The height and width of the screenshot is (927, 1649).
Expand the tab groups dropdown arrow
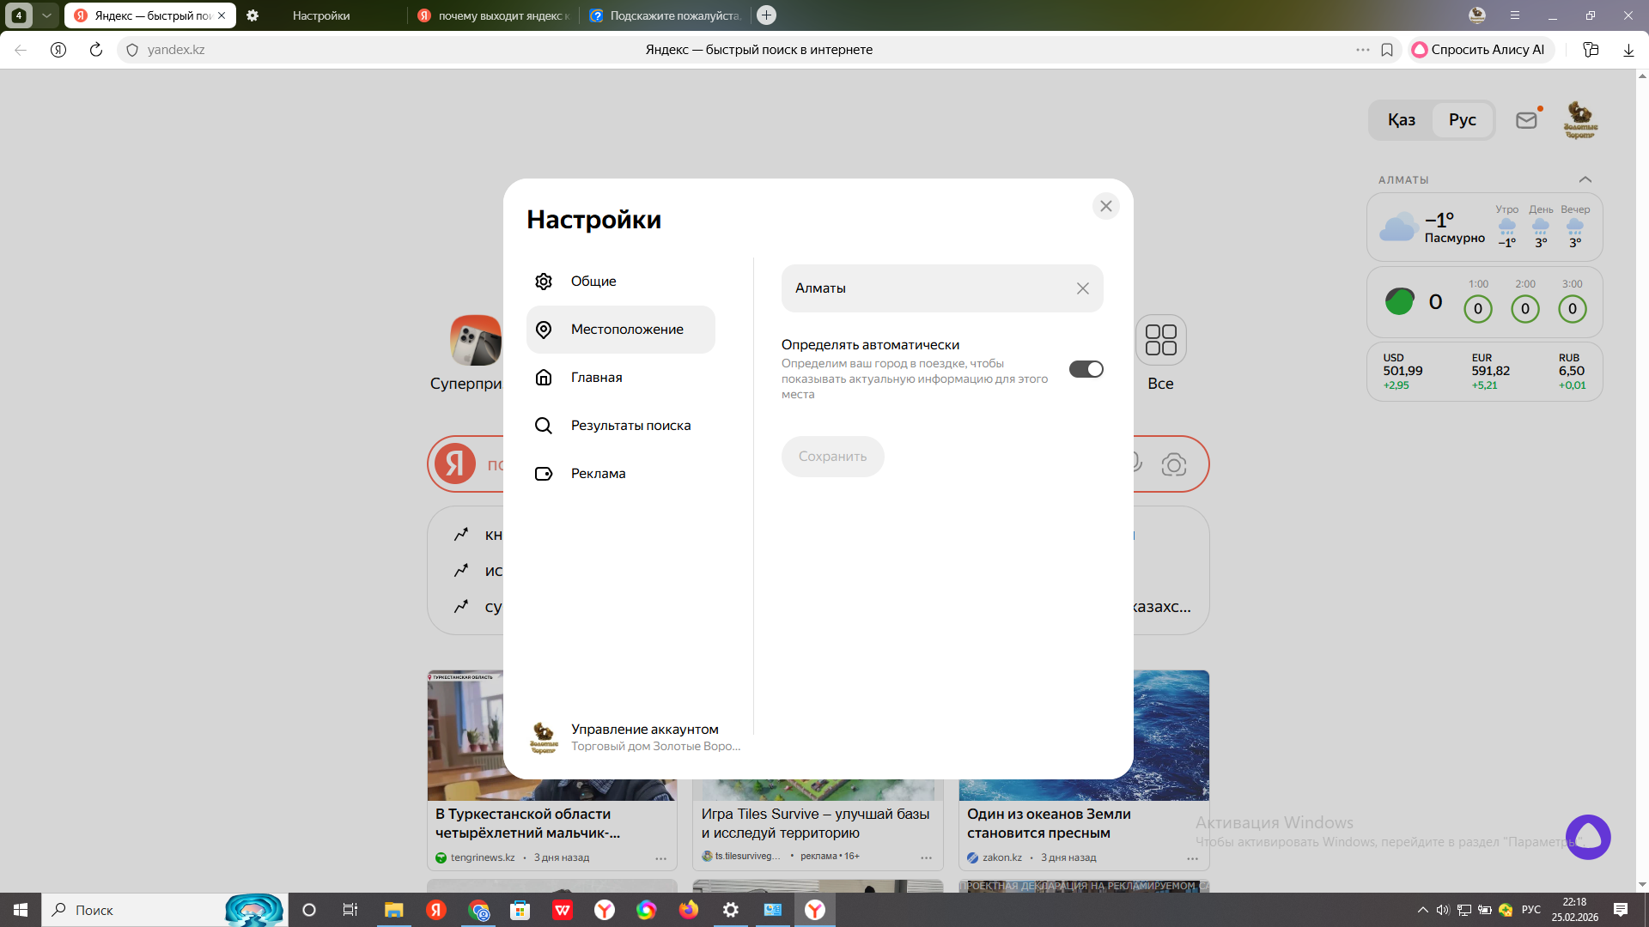click(46, 15)
